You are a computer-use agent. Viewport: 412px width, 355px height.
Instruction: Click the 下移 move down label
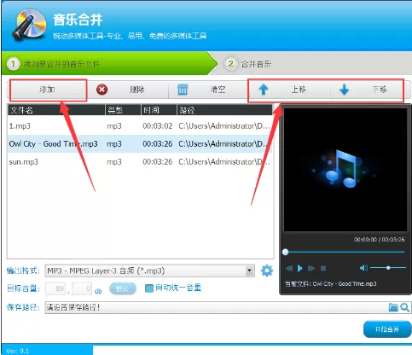pos(380,90)
